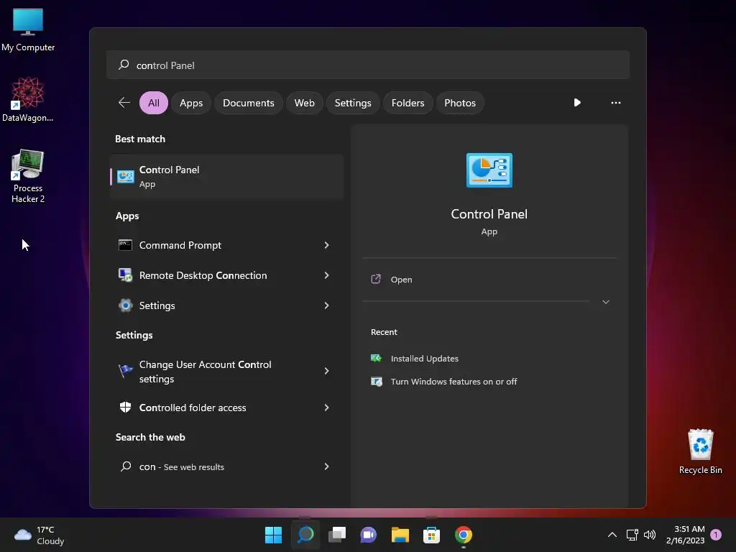Click the Controlled folder access shield icon
Screen dimensions: 736x552
point(125,408)
